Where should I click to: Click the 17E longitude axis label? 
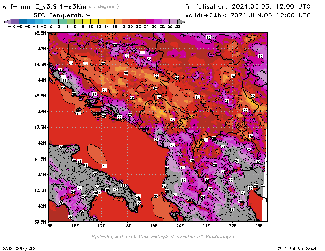click(x=101, y=226)
